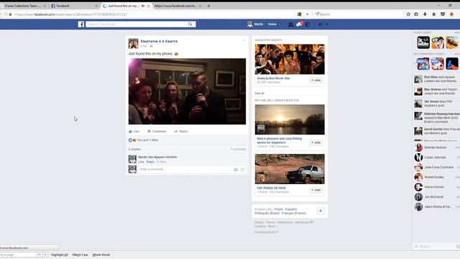Bookmark page with the star icon

click(408, 14)
